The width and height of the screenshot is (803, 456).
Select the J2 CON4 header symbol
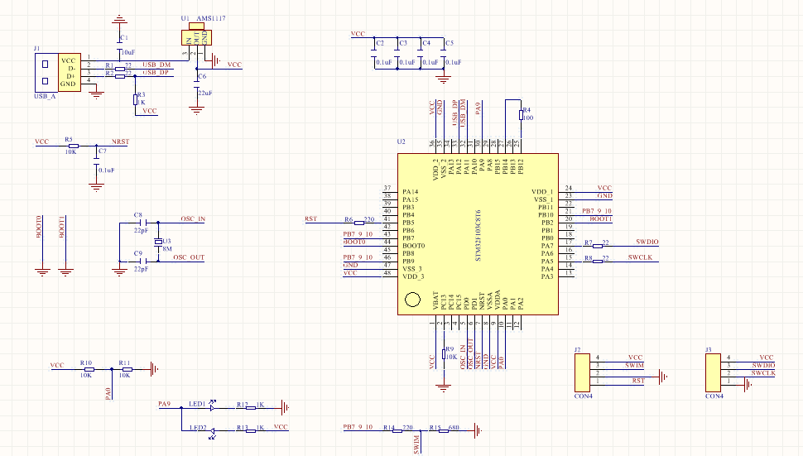click(582, 372)
